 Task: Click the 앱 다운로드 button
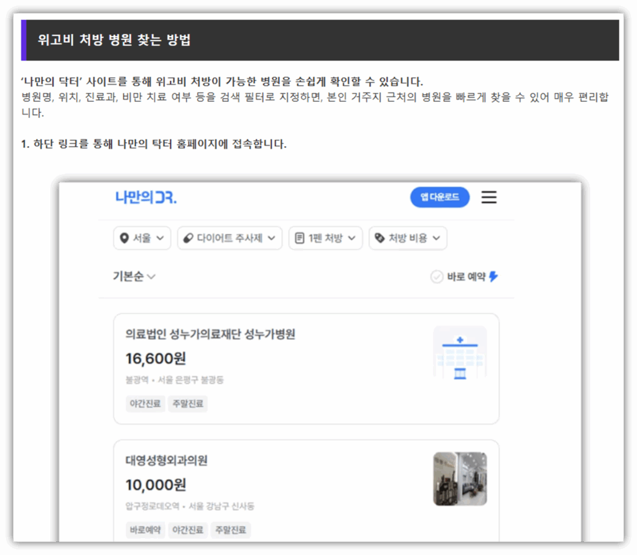[x=440, y=197]
